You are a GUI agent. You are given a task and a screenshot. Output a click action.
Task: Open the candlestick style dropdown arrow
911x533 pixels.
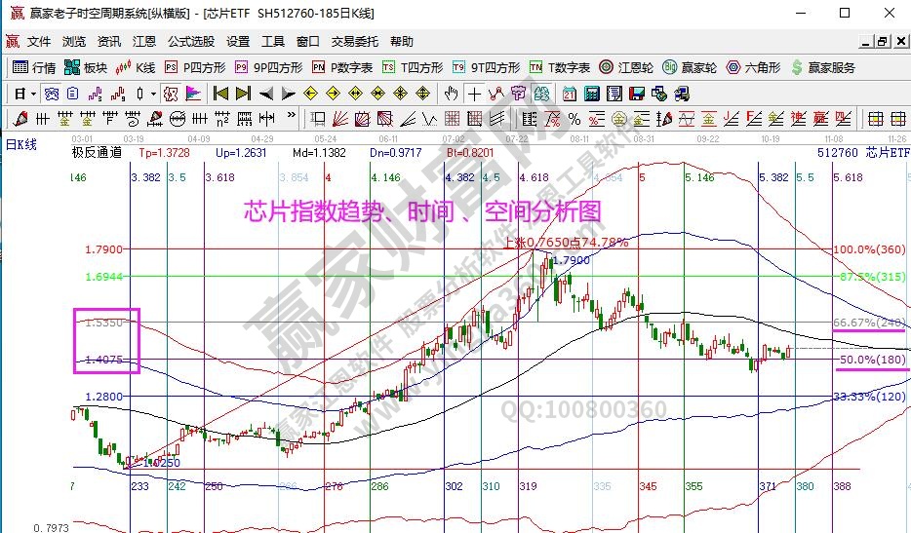point(153,94)
